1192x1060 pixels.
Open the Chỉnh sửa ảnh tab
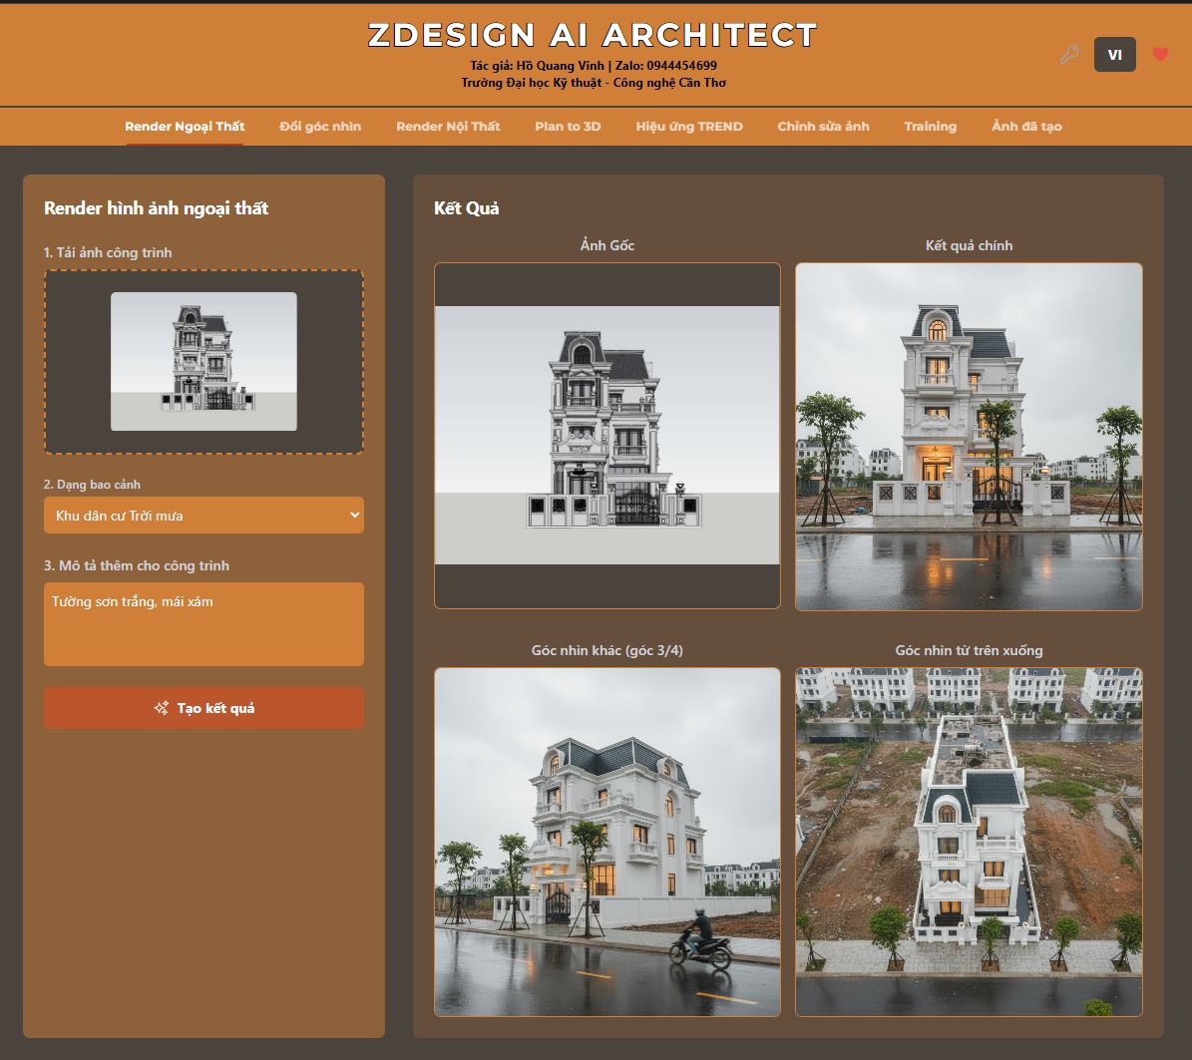[823, 127]
